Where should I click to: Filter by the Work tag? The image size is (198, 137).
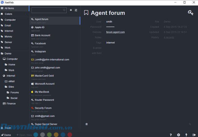15,48
